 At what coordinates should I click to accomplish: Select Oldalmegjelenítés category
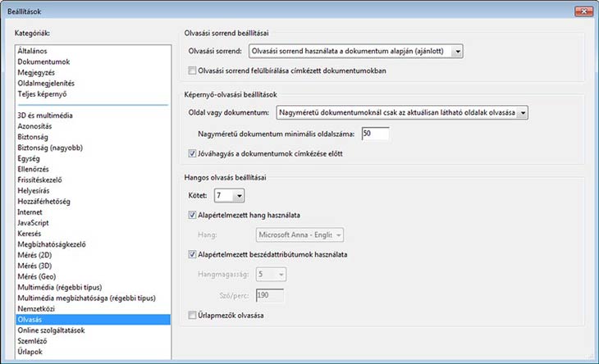[94, 83]
